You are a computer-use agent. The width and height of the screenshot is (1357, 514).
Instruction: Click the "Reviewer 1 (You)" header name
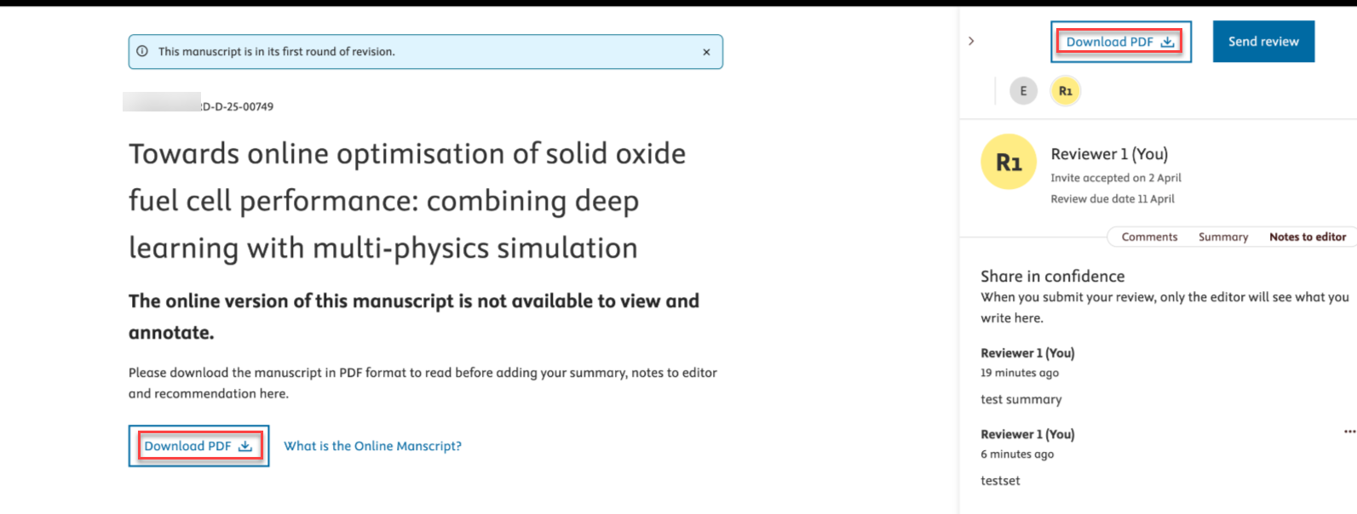[x=1109, y=154]
